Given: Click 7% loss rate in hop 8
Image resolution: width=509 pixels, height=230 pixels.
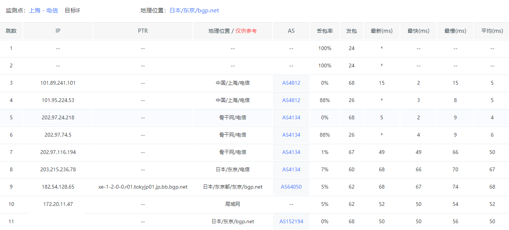Looking at the screenshot, I should tap(325, 169).
